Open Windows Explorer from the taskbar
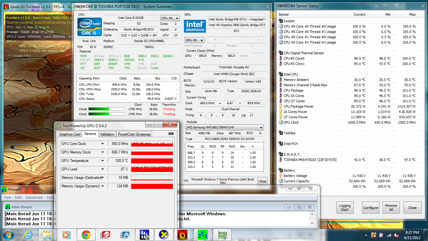Screen dimensions: 428x241 (47, 234)
